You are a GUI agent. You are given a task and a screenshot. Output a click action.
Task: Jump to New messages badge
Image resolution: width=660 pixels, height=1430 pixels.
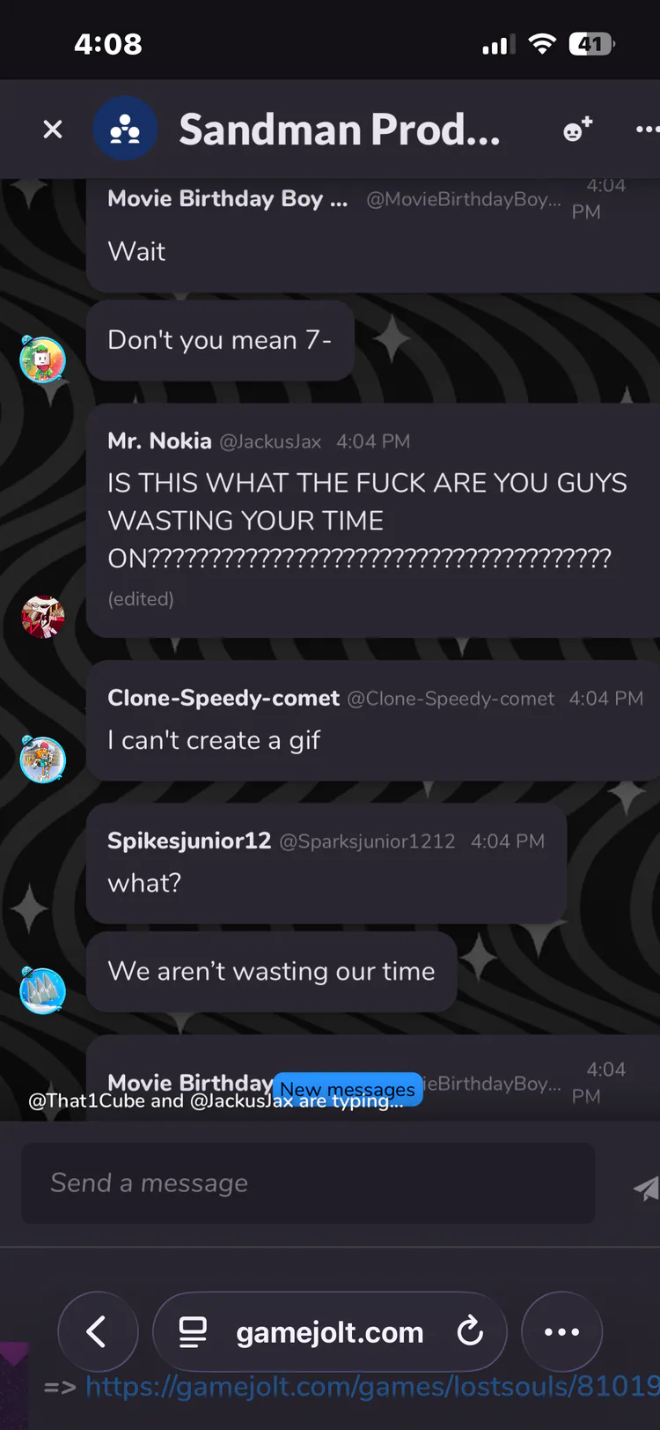(x=348, y=1089)
